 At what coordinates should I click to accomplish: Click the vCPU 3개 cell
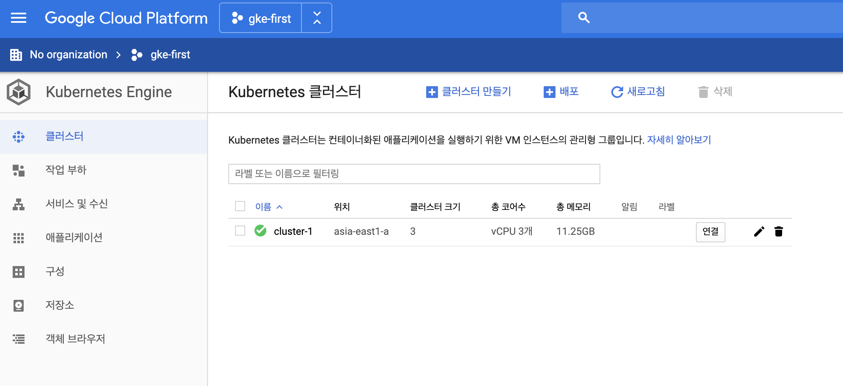tap(512, 231)
